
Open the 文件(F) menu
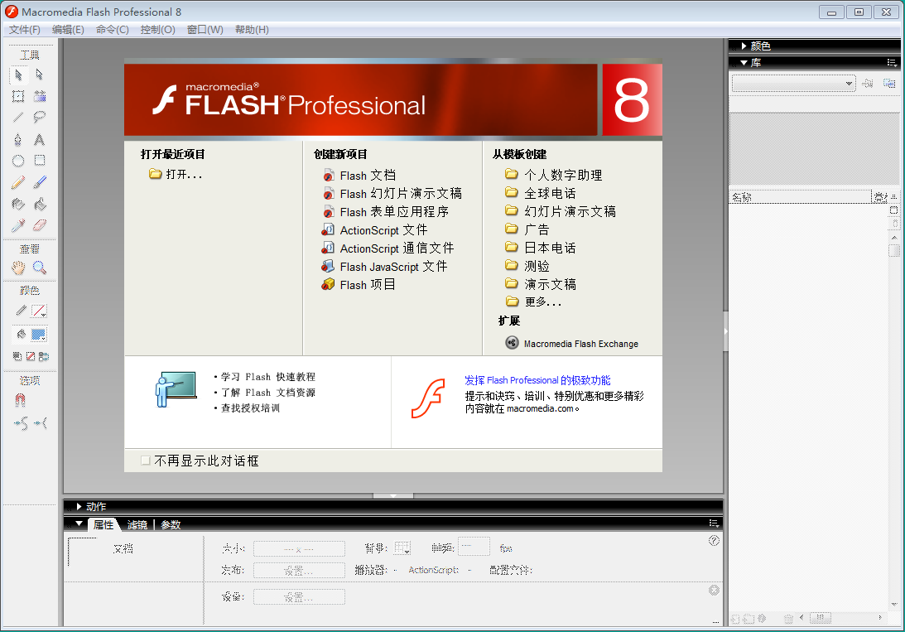25,30
